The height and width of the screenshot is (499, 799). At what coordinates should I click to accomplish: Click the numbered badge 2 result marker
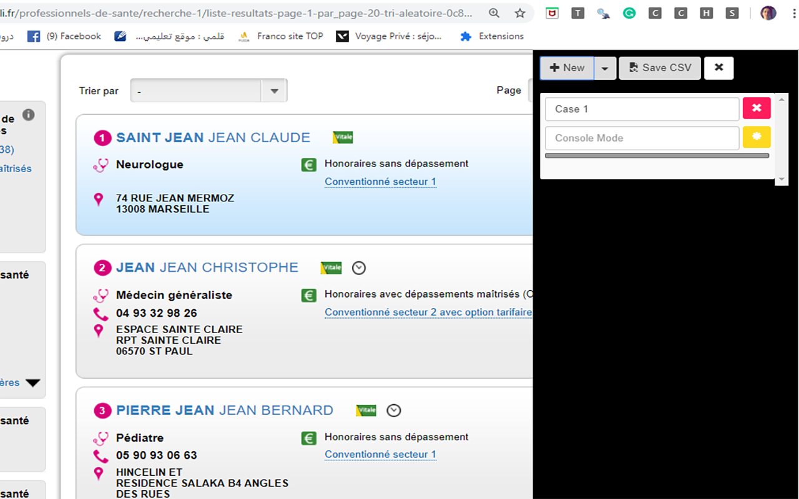(102, 268)
